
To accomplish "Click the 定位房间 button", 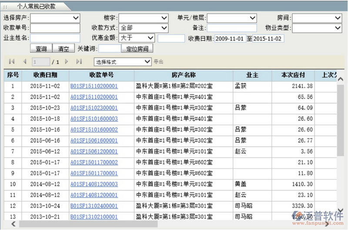I will (137, 49).
